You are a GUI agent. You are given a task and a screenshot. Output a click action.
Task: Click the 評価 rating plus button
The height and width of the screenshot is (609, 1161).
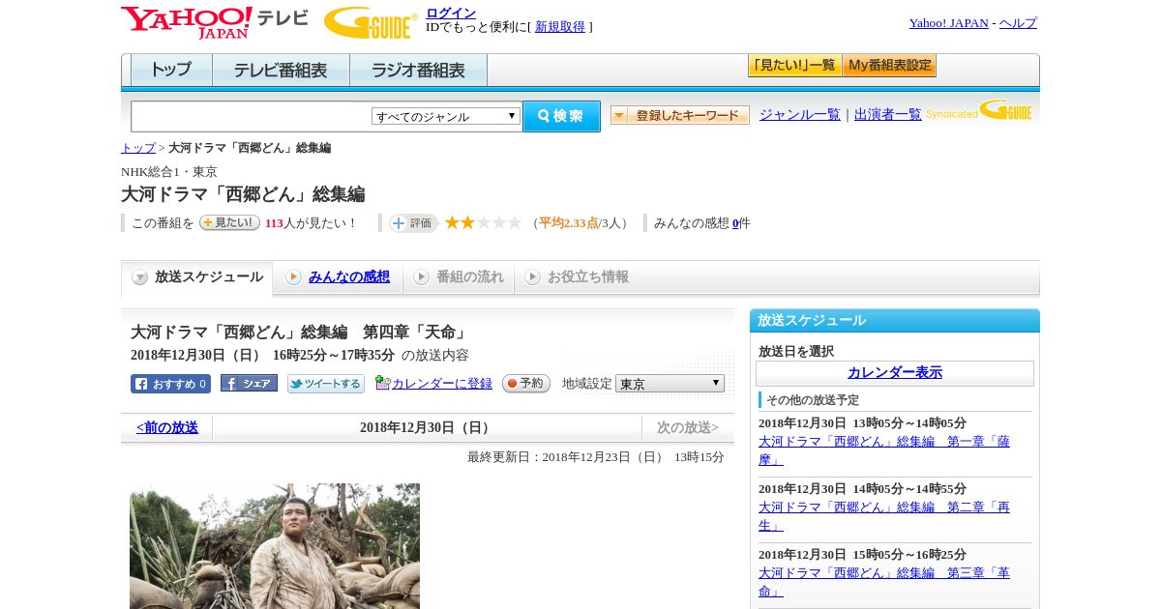(413, 223)
